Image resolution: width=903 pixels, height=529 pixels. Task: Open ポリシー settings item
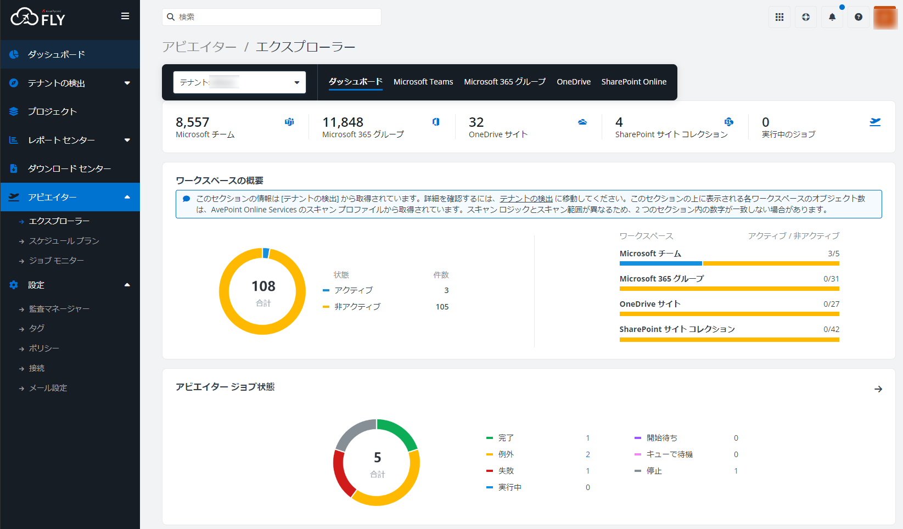click(44, 348)
